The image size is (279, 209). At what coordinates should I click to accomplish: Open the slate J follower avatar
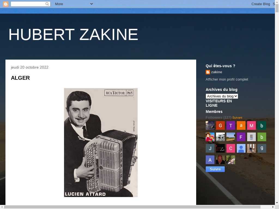click(210, 148)
